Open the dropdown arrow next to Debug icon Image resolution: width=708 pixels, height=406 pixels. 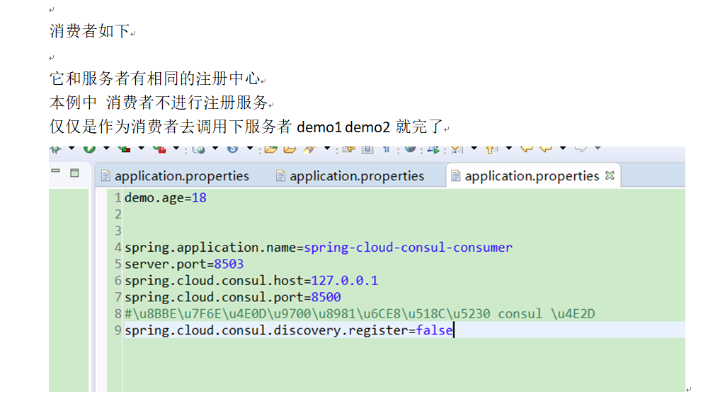[72, 148]
